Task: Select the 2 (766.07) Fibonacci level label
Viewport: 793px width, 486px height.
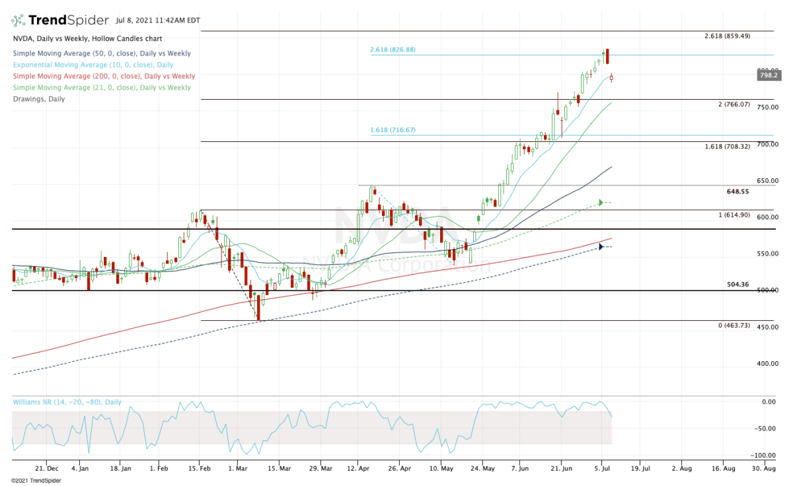Action: pos(734,104)
